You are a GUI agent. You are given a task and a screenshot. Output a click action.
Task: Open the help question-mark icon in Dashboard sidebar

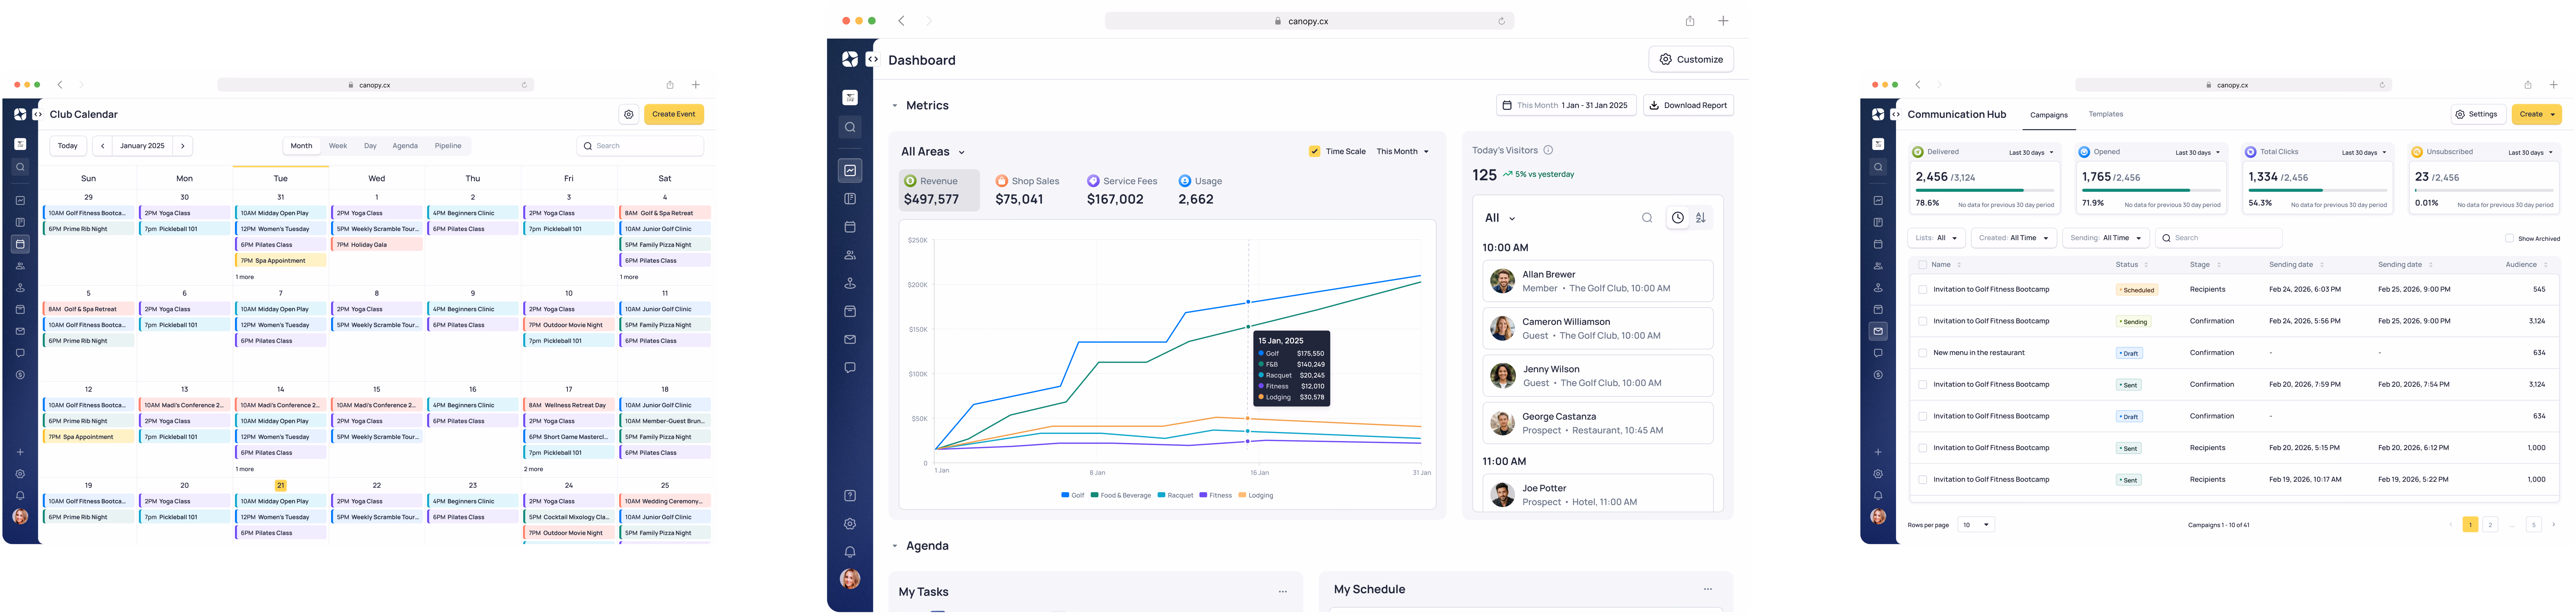pyautogui.click(x=850, y=496)
